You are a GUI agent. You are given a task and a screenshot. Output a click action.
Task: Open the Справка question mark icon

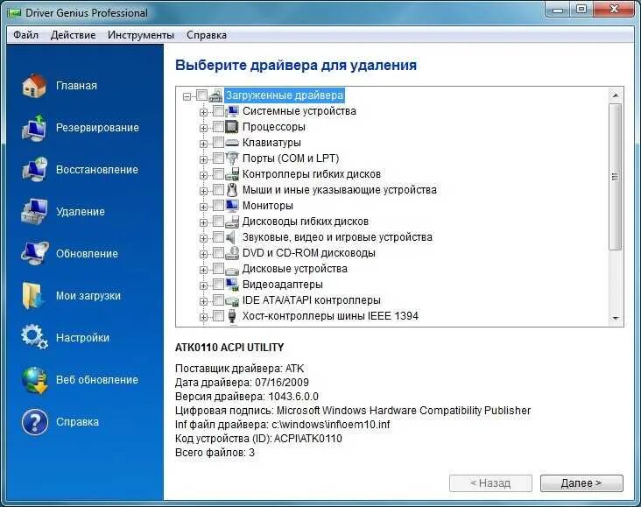click(x=35, y=422)
